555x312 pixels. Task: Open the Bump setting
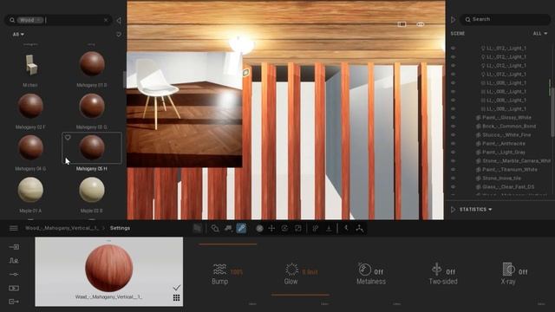click(219, 274)
